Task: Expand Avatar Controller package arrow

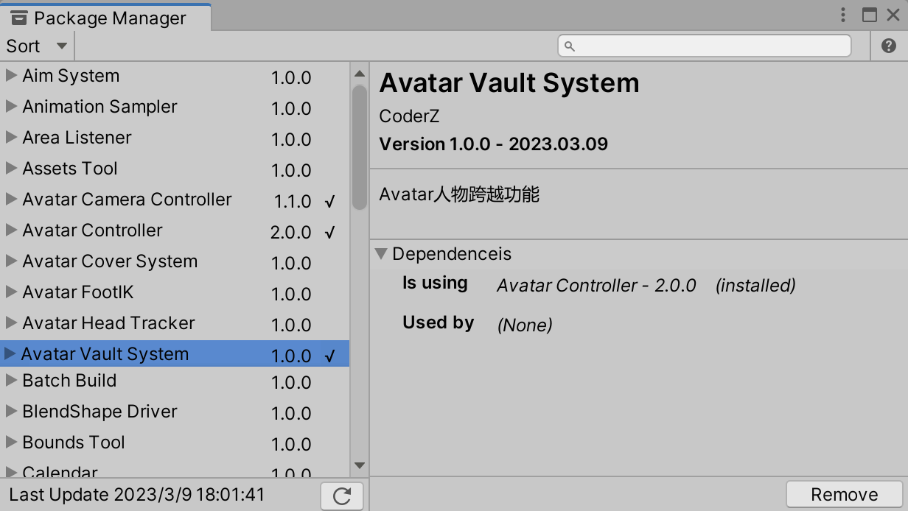Action: point(11,230)
